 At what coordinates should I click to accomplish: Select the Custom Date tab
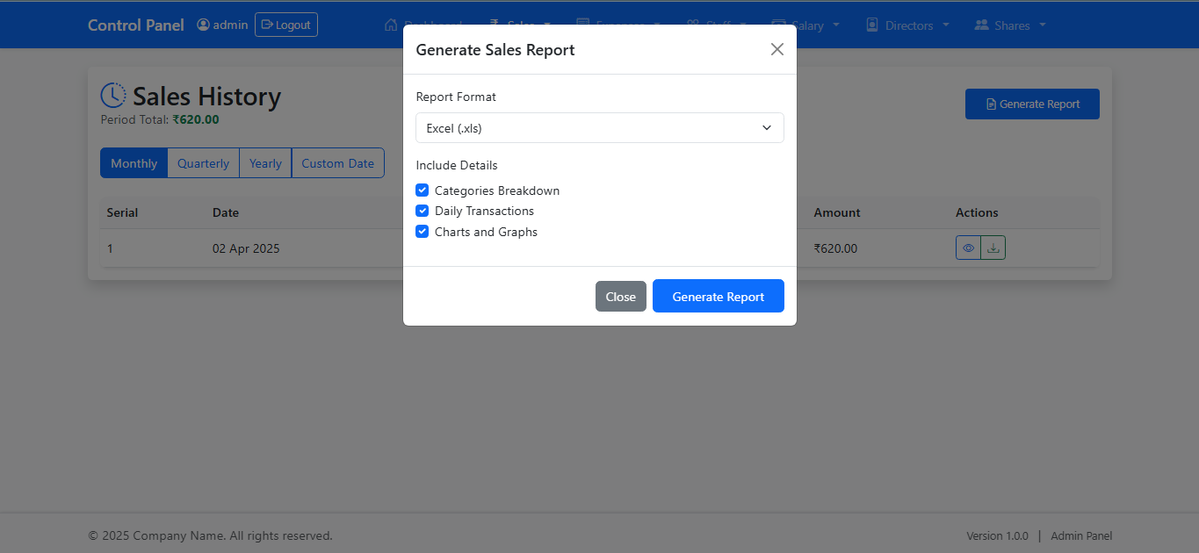point(337,163)
